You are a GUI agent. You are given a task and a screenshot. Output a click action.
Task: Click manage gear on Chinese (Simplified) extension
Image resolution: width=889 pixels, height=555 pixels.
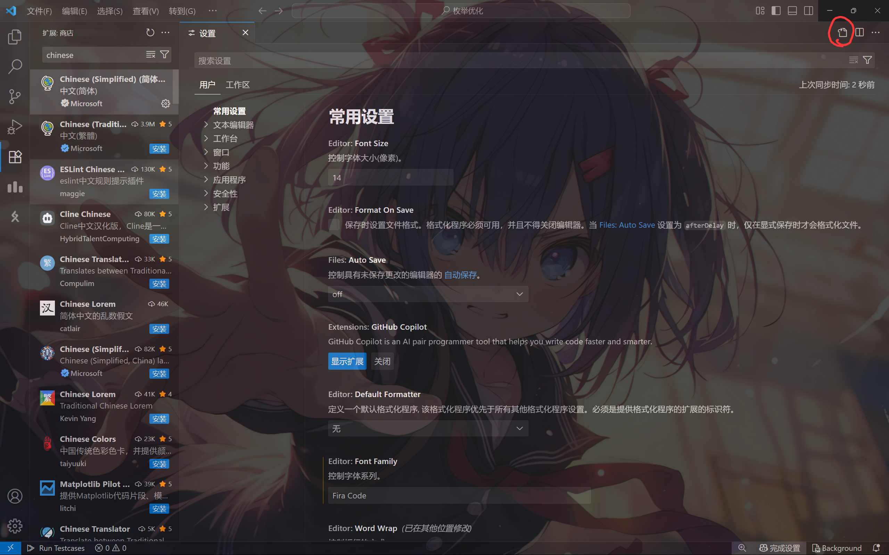point(166,103)
